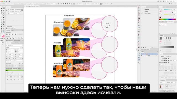
Task: Click the constrain proportions link icon in Transform
Action: coord(22,10)
